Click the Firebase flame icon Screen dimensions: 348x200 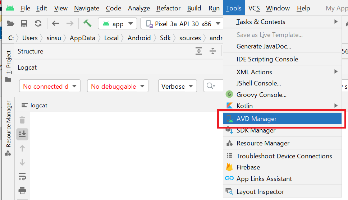point(229,167)
